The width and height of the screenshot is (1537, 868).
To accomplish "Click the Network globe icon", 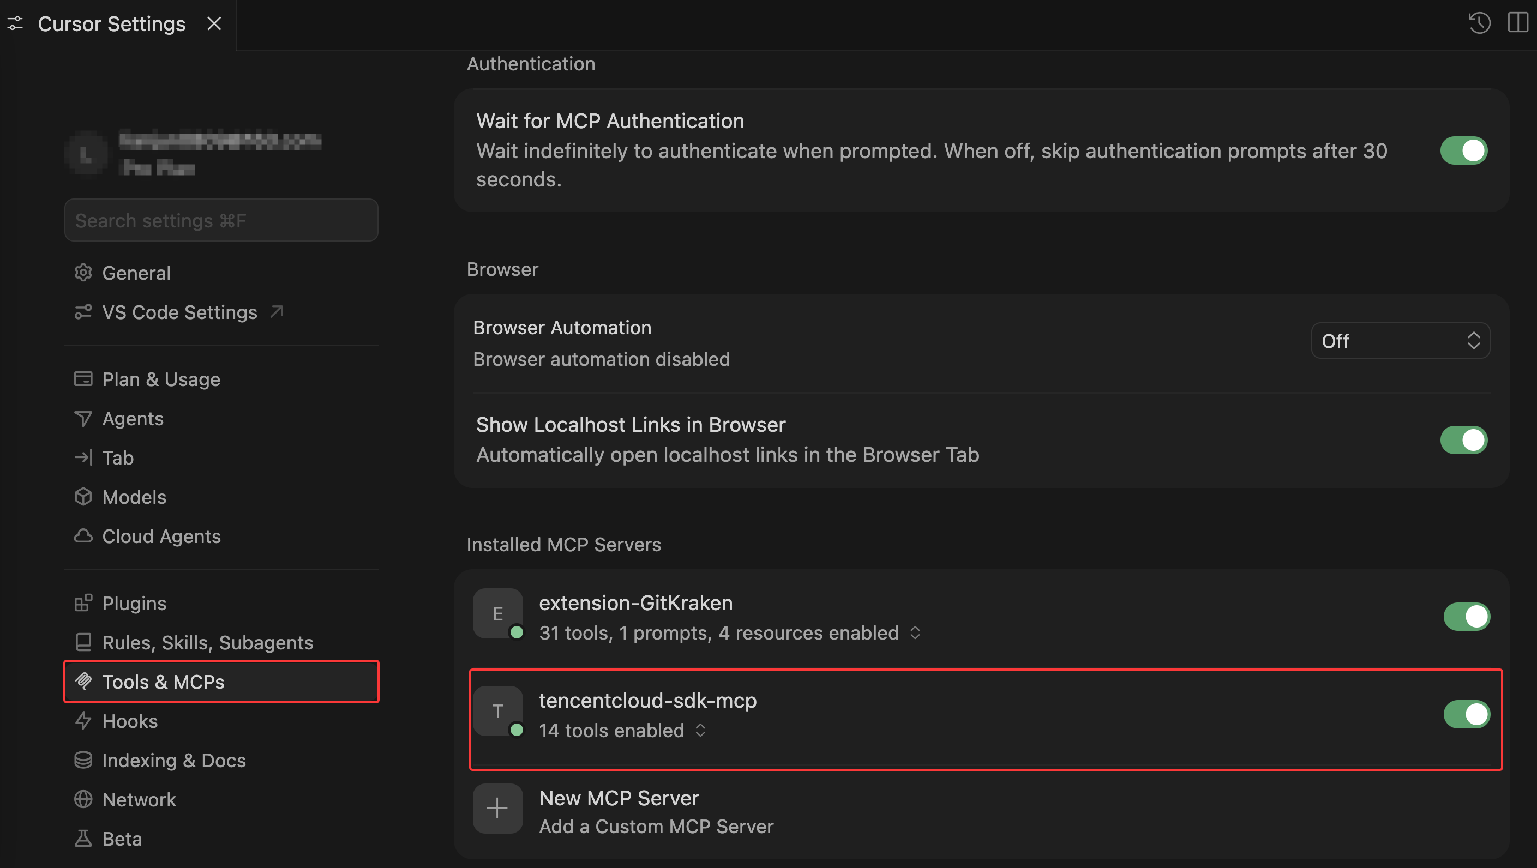I will click(x=83, y=799).
